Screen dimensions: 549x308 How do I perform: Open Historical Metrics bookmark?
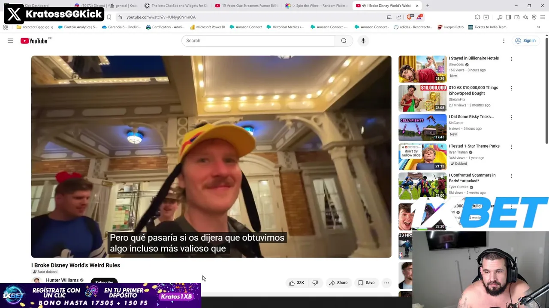tap(285, 27)
